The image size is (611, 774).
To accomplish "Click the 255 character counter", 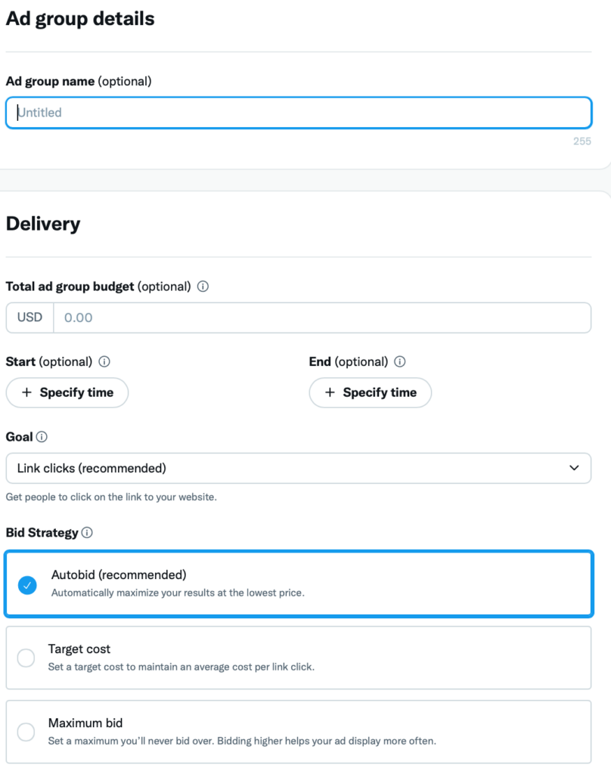I will [x=582, y=141].
